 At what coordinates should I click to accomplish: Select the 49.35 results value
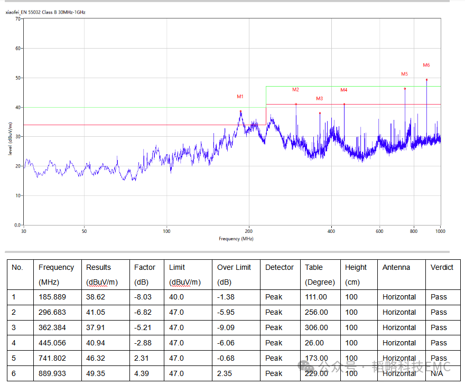96,373
